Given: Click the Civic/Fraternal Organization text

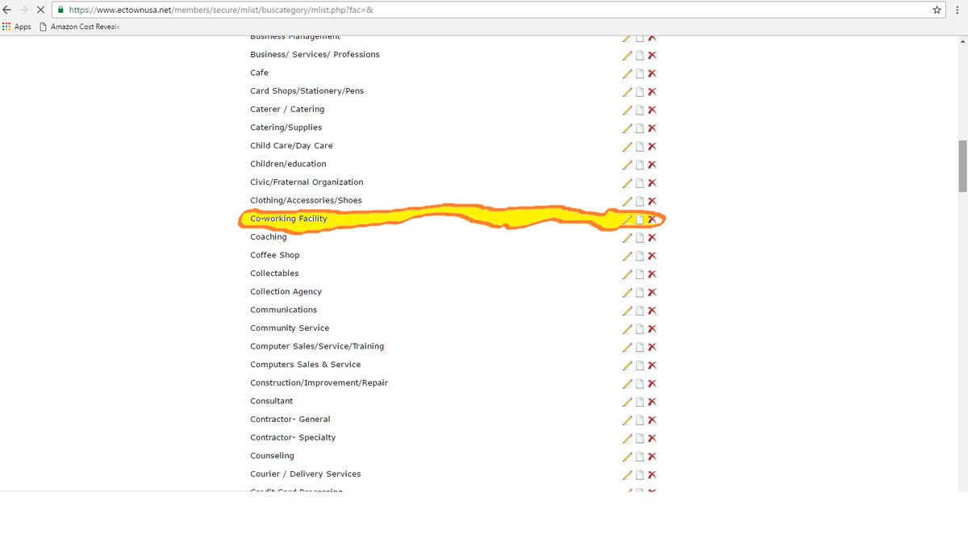Looking at the screenshot, I should coord(307,182).
